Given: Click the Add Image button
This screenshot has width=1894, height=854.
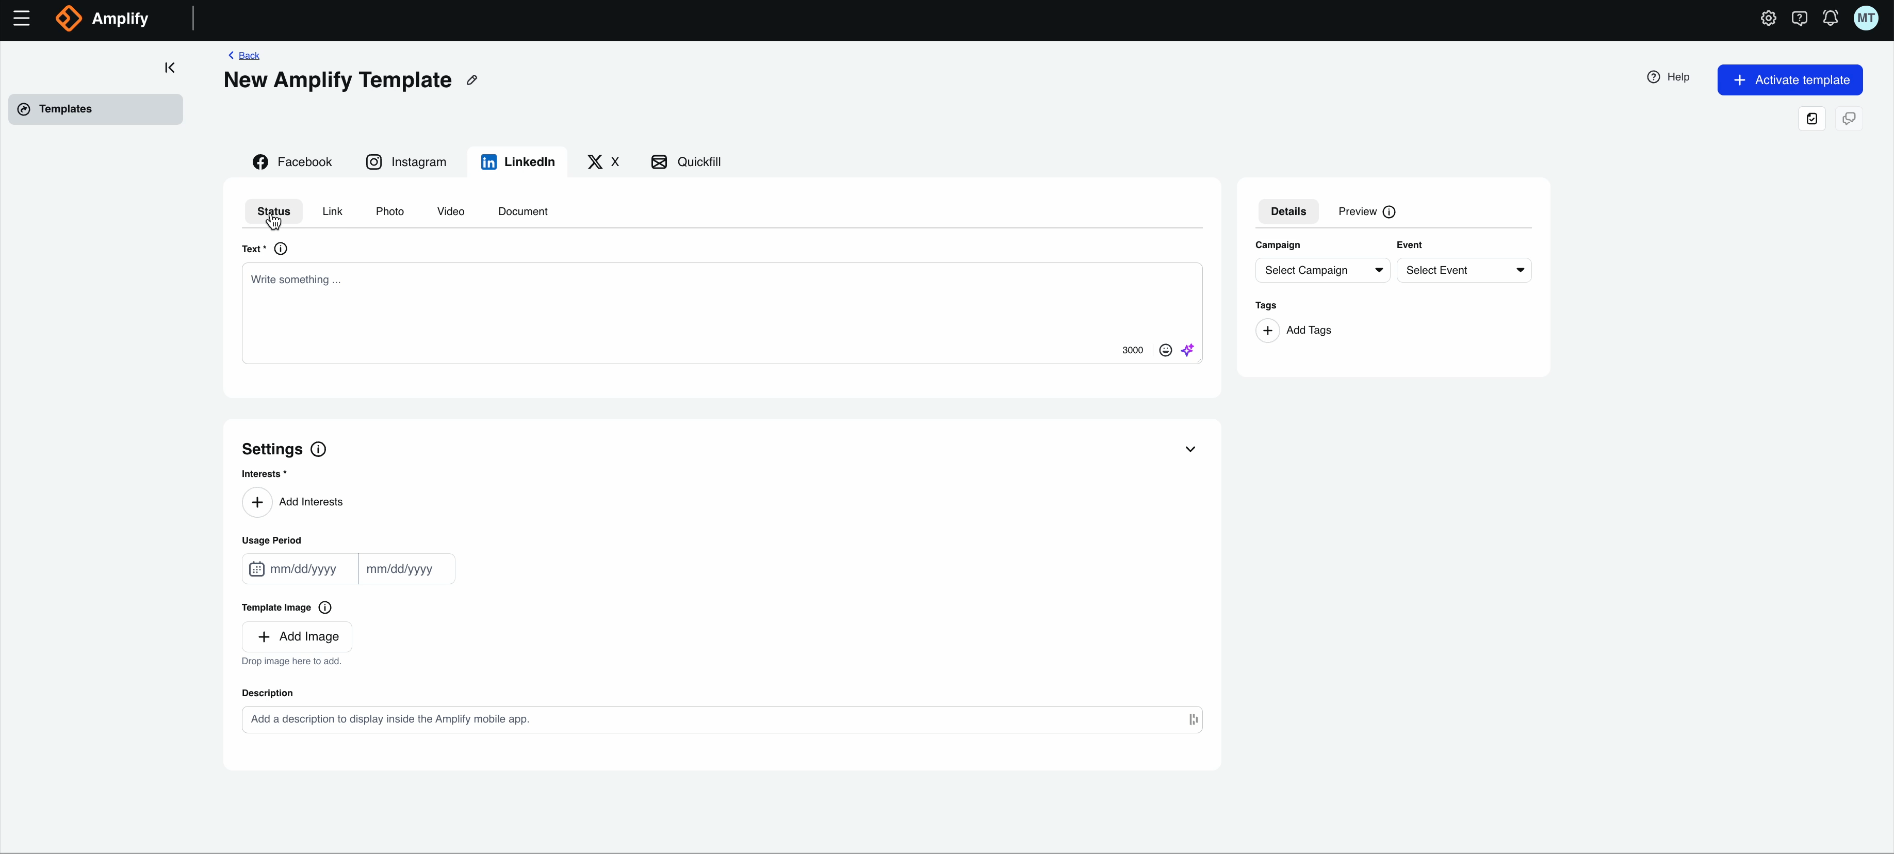Looking at the screenshot, I should coord(297,637).
